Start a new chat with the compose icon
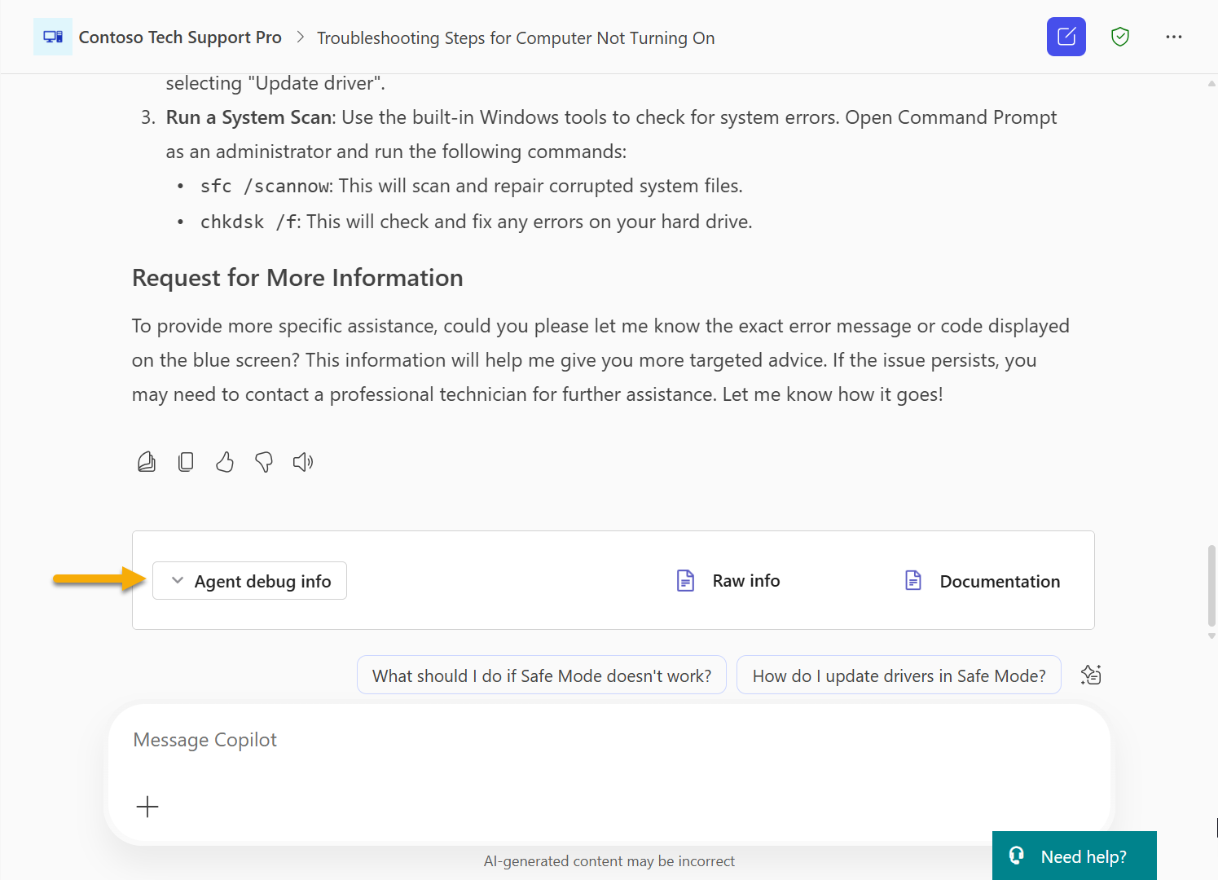This screenshot has width=1218, height=880. [1066, 37]
